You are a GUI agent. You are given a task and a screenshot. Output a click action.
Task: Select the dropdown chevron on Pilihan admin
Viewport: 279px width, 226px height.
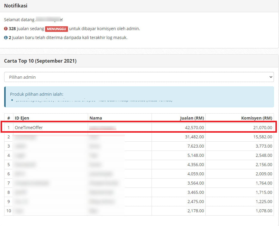coord(270,77)
